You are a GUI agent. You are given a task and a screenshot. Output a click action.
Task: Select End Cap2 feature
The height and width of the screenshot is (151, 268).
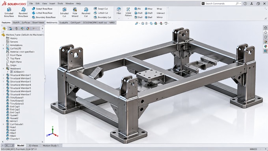[13, 110]
